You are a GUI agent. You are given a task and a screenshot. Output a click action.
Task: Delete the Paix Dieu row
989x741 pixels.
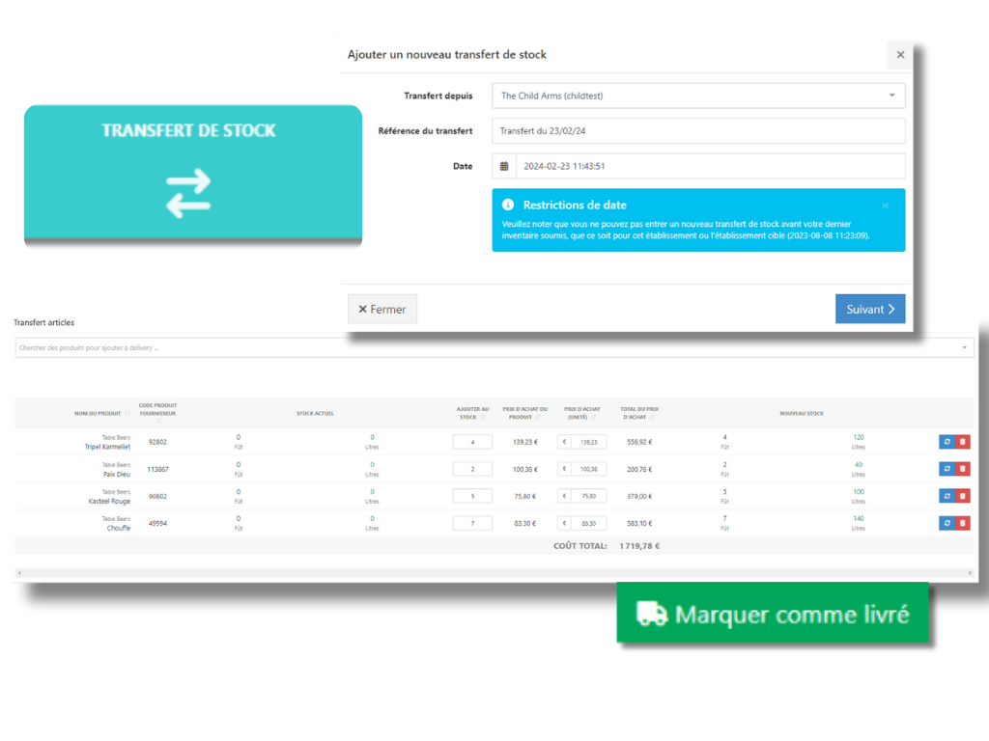click(963, 469)
